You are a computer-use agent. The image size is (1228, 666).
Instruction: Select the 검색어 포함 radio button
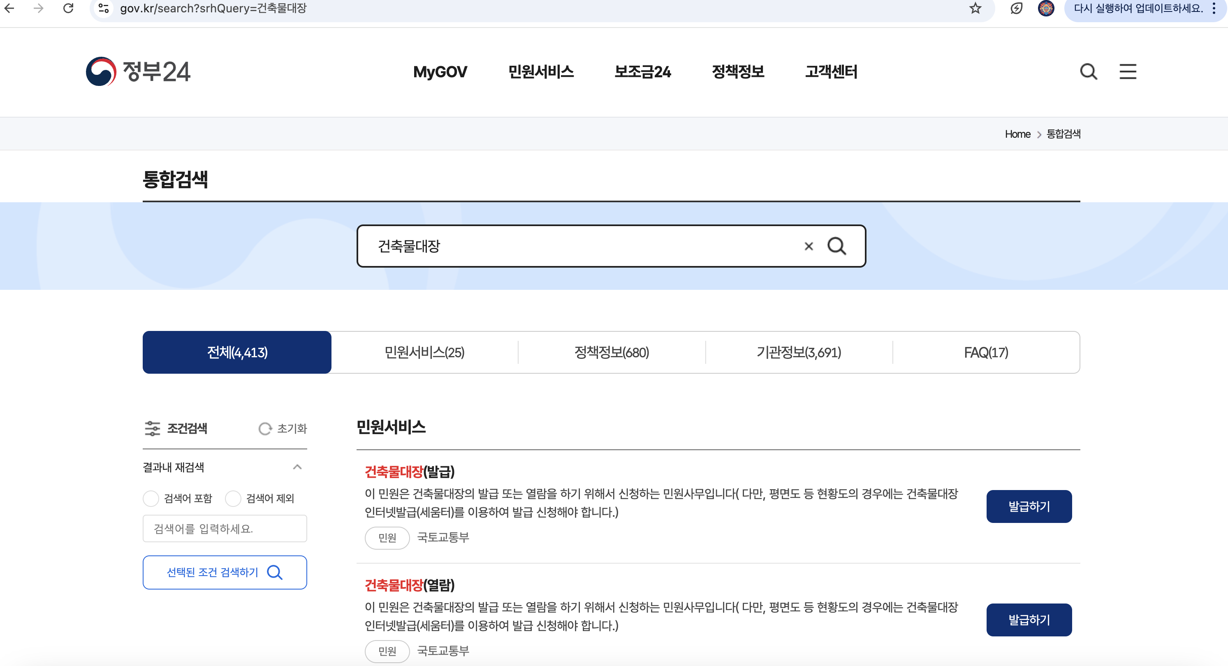coord(151,498)
